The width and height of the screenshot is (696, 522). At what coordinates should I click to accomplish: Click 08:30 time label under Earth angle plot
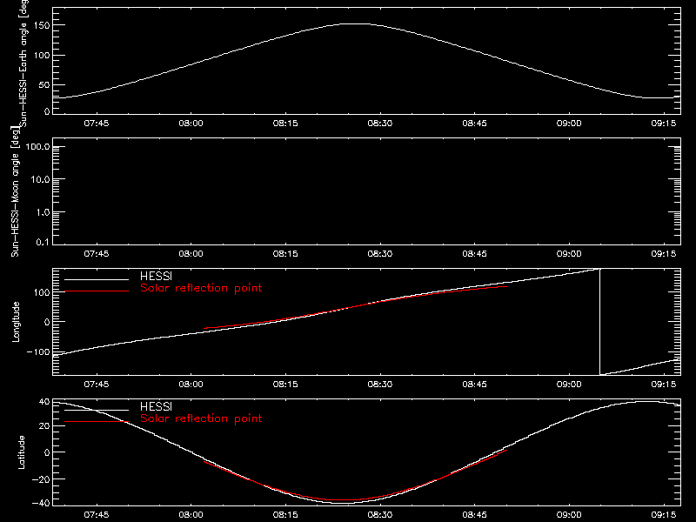(x=380, y=124)
